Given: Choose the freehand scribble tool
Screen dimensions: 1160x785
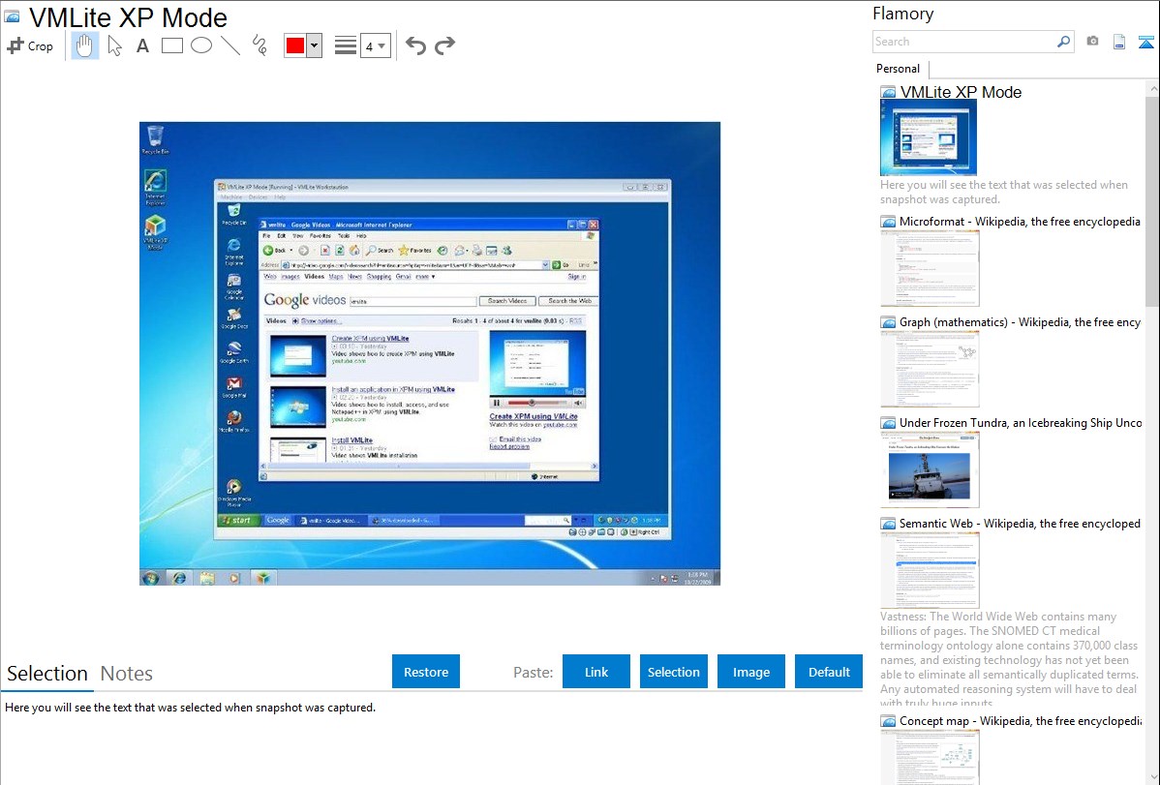Looking at the screenshot, I should (259, 45).
